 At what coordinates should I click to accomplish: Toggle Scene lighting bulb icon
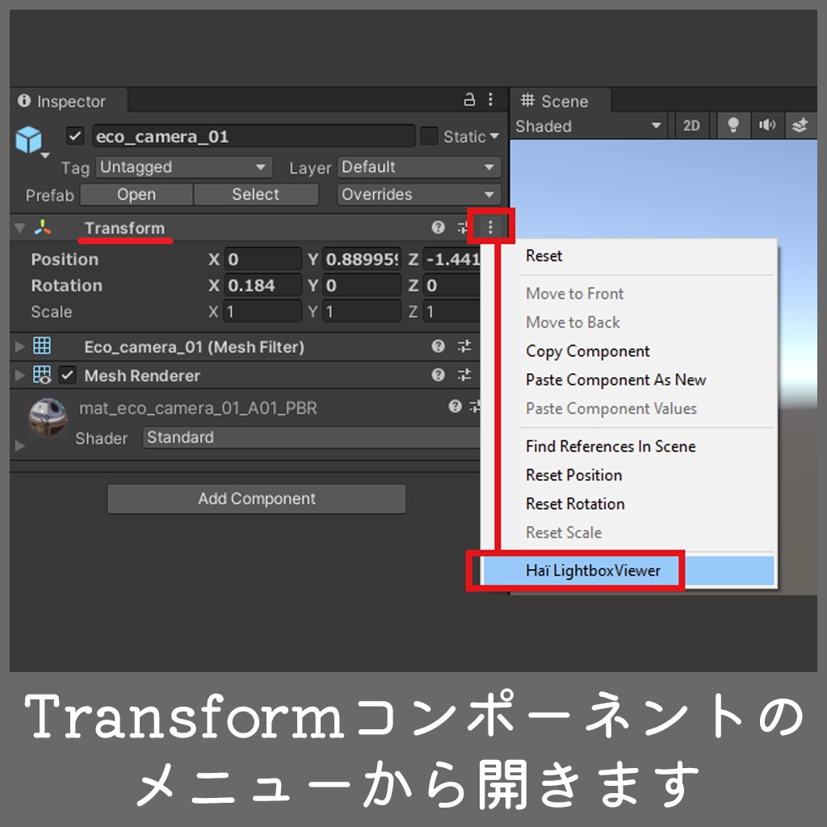pos(733,125)
